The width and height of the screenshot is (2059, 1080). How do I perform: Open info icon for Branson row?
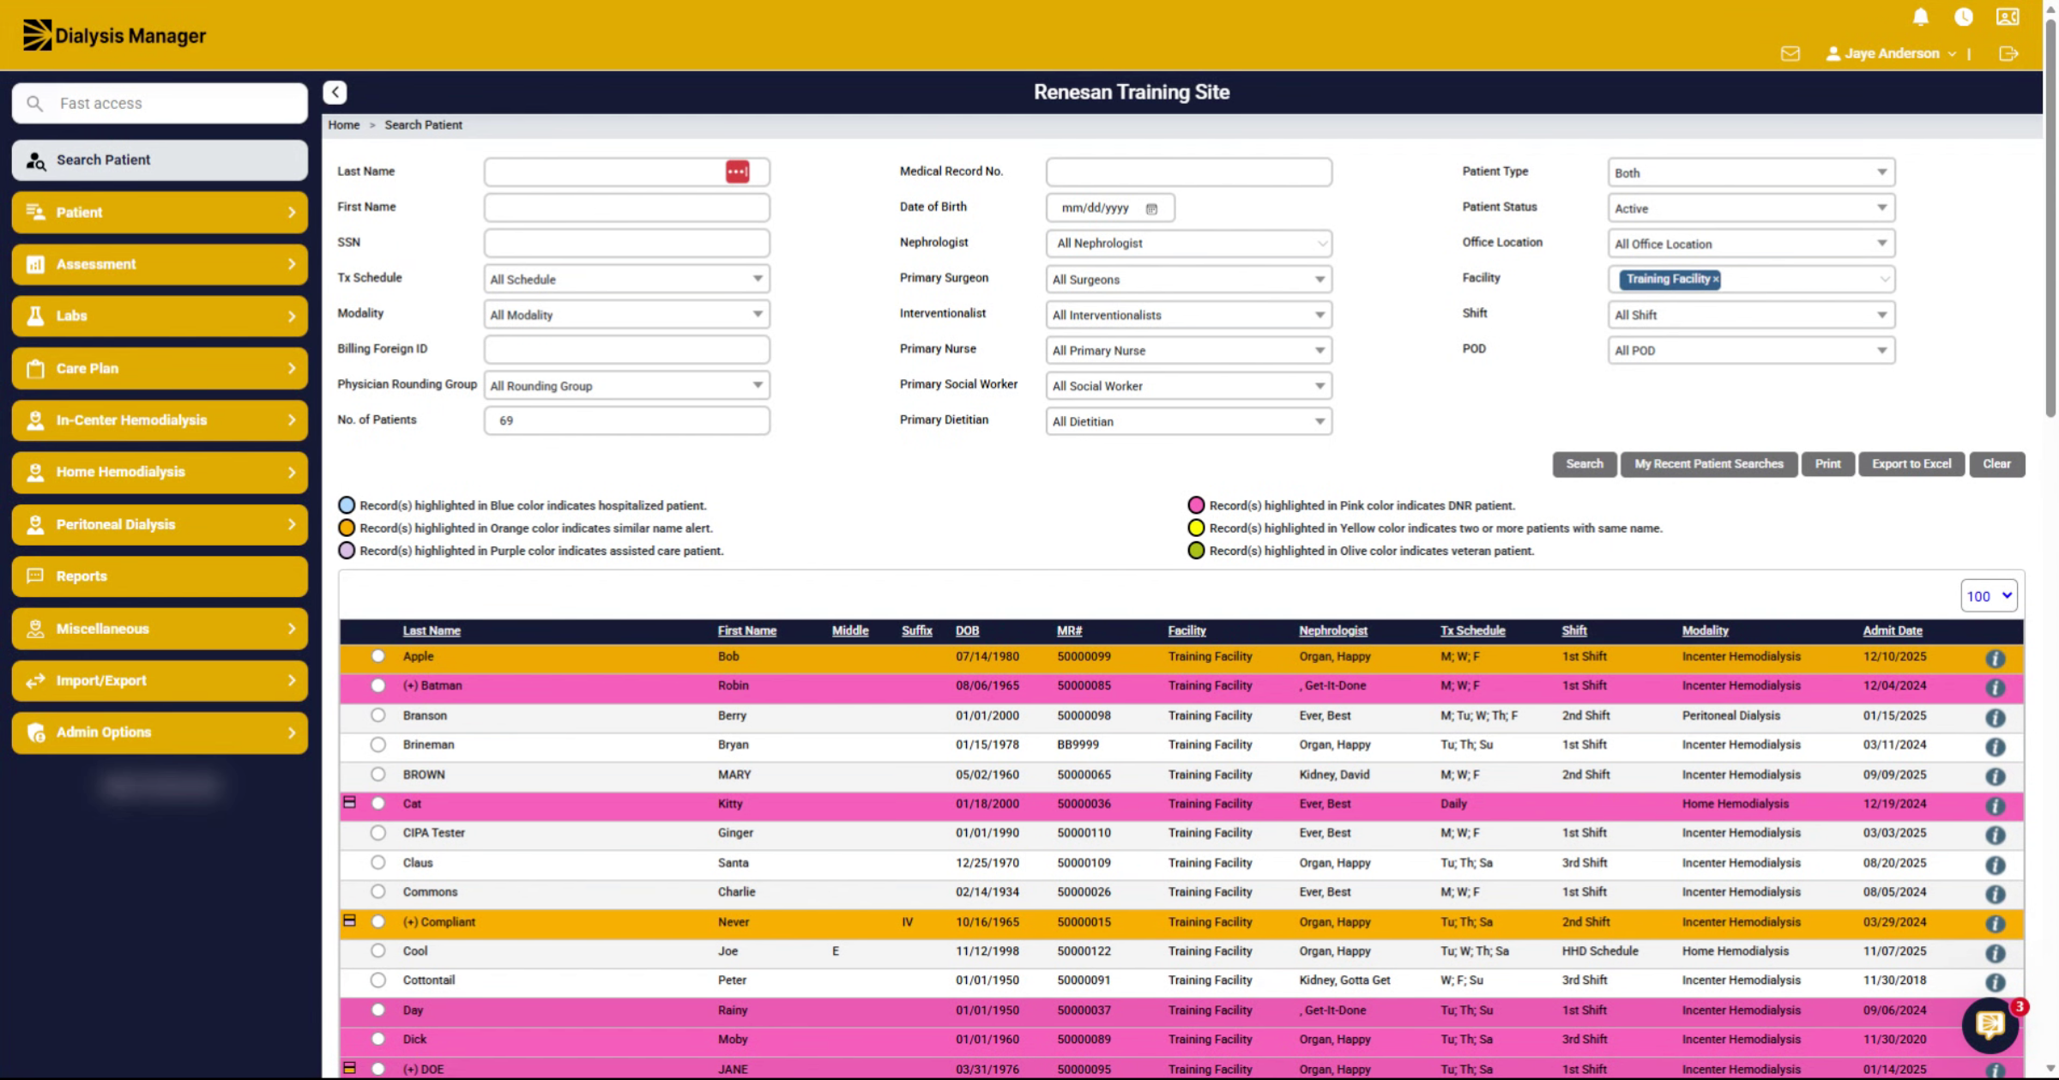tap(1996, 717)
